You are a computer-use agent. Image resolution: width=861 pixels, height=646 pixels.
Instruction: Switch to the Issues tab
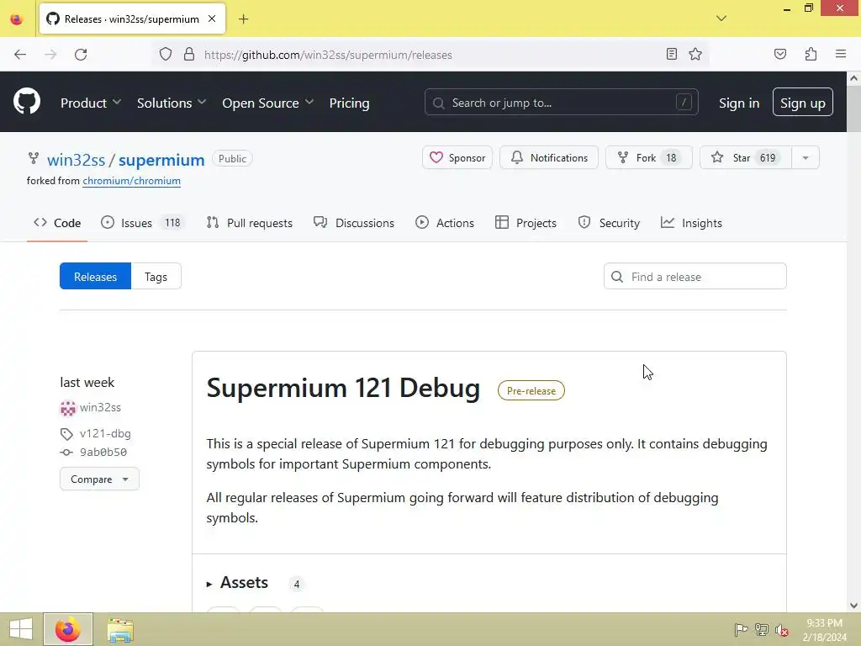pyautogui.click(x=143, y=223)
